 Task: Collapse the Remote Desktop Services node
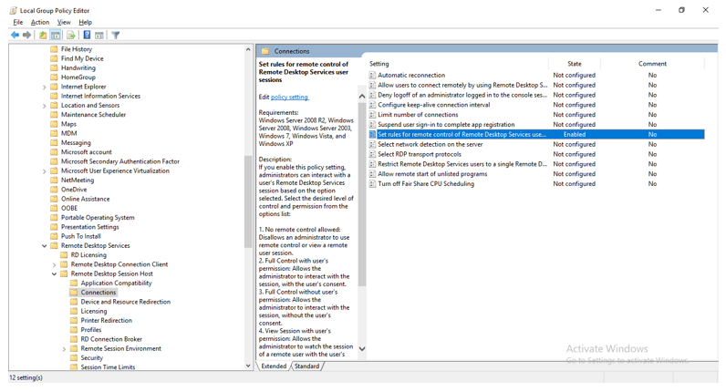45,246
